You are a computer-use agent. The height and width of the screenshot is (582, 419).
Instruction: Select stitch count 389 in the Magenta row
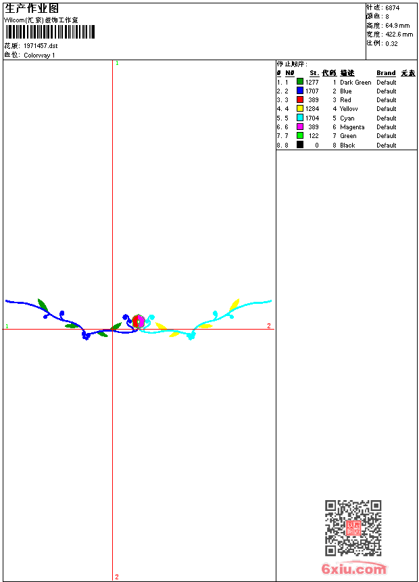314,127
